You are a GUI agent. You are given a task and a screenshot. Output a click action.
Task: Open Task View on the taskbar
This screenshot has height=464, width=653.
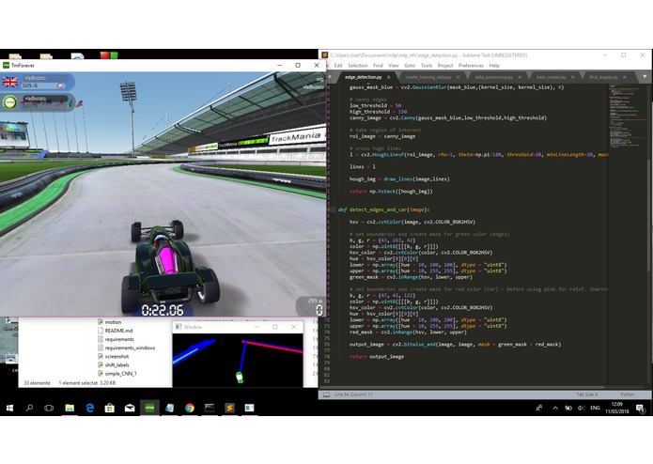point(49,408)
